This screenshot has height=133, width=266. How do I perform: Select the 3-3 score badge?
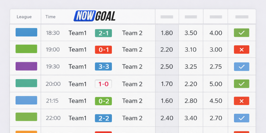(x=103, y=67)
